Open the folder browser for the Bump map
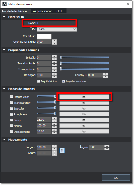 point(84,120)
